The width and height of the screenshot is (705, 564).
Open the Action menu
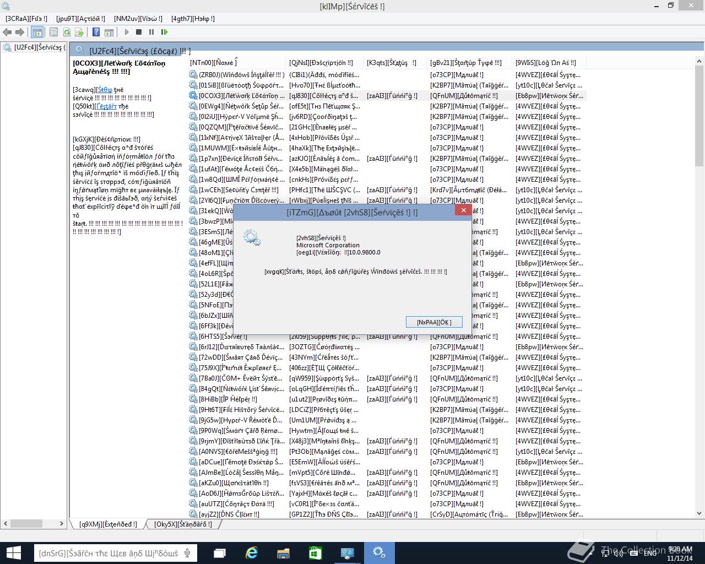[80, 18]
